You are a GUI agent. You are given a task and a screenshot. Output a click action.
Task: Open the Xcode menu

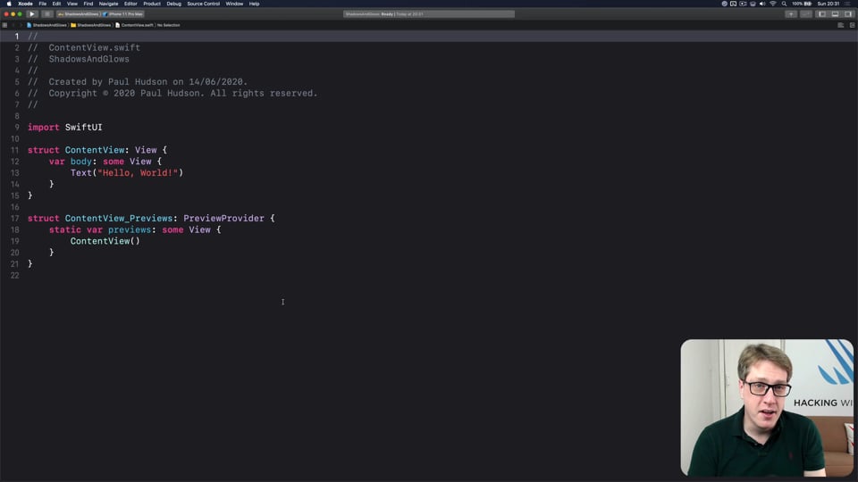(25, 4)
